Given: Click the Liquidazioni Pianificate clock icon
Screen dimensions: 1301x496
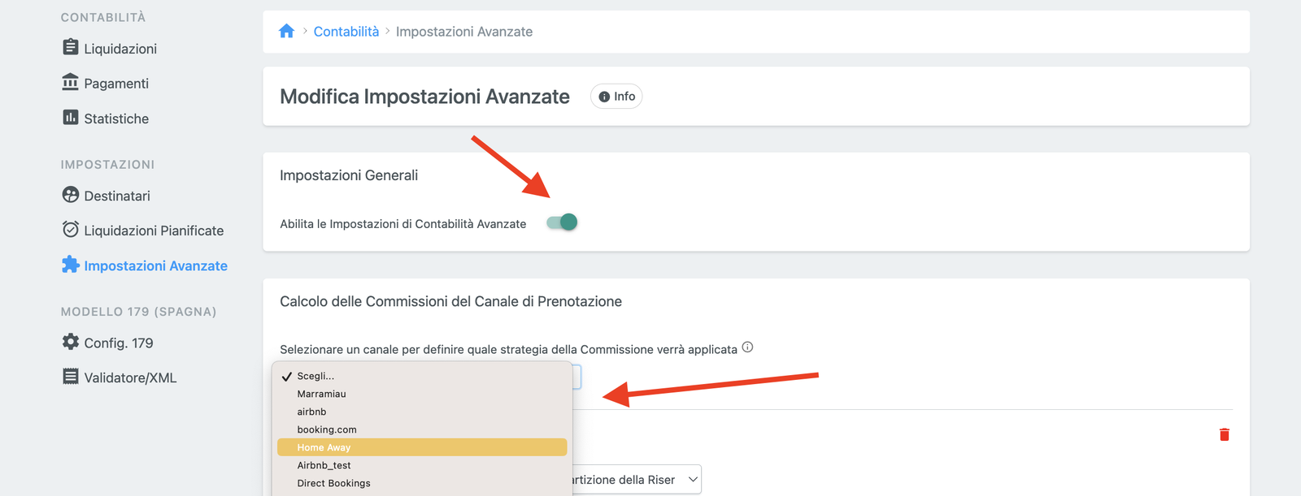Looking at the screenshot, I should click(x=71, y=230).
